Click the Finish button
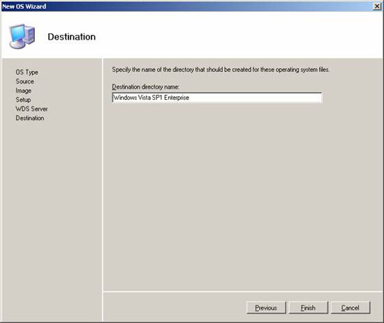The height and width of the screenshot is (323, 384). coord(308,308)
